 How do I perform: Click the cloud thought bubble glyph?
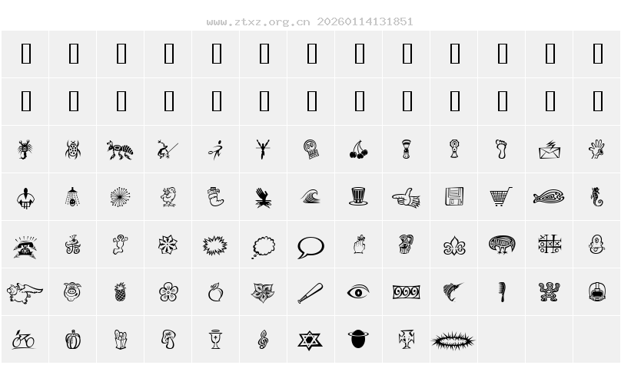pyautogui.click(x=264, y=247)
